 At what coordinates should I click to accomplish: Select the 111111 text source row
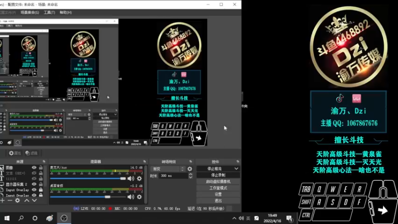click(22, 179)
